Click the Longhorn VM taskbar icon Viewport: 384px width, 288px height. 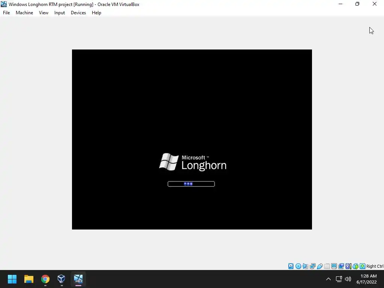point(78,279)
